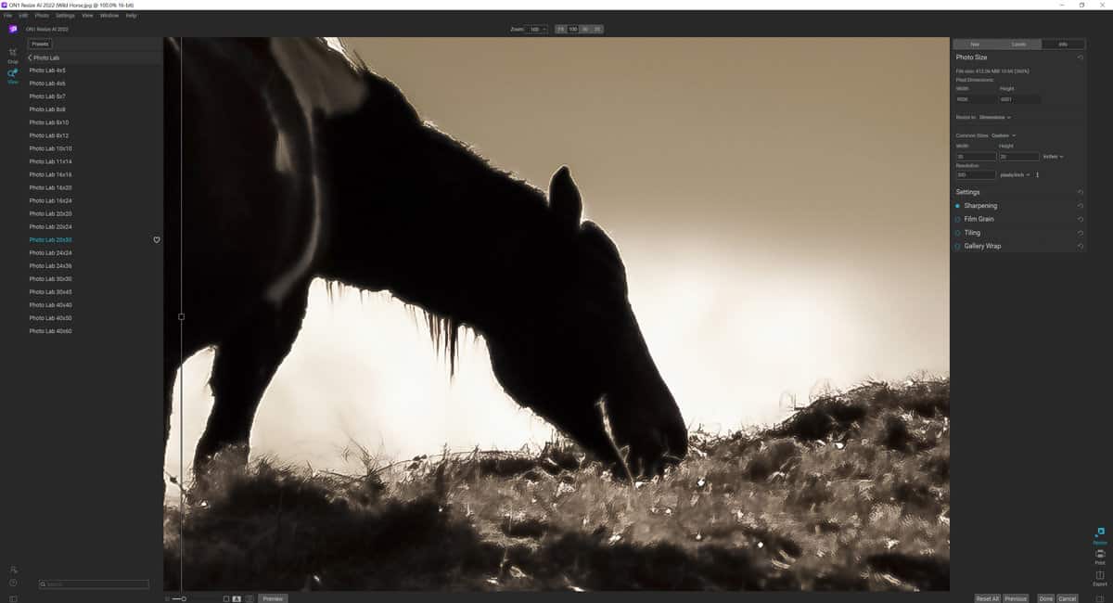Set zoom to Fit button
Image resolution: width=1113 pixels, height=603 pixels.
560,30
